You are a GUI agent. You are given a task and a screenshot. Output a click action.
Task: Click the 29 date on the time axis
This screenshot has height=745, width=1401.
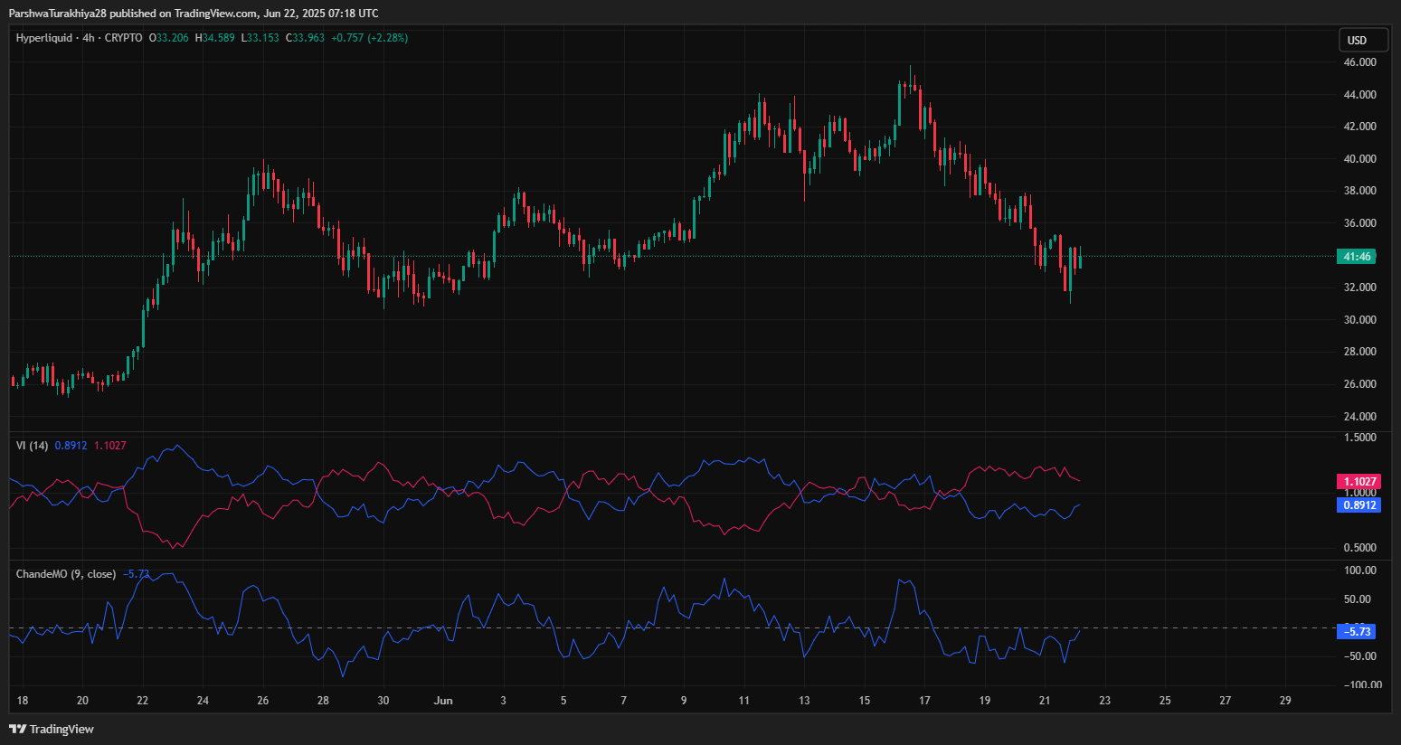pos(1285,701)
